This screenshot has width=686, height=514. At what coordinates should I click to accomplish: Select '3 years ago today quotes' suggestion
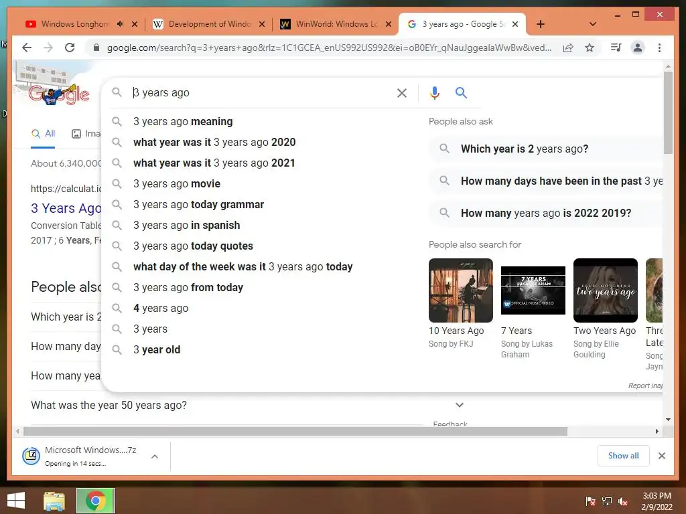click(x=193, y=246)
